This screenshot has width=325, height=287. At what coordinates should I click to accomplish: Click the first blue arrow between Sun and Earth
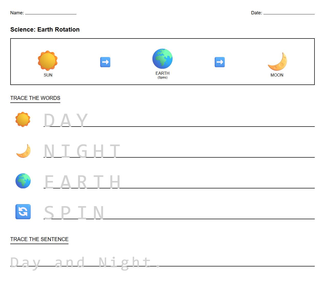pyautogui.click(x=105, y=62)
